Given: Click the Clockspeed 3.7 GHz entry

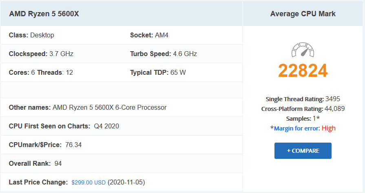Looking at the screenshot, I should (x=41, y=54).
